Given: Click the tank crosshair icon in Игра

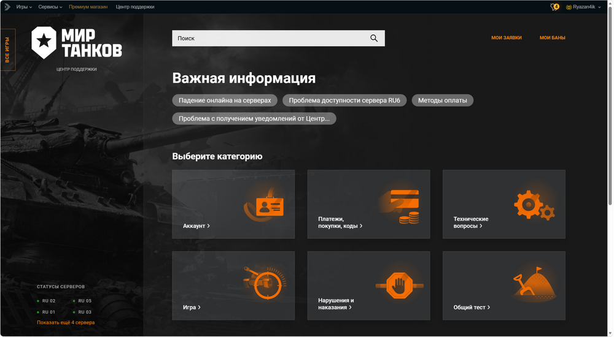Looking at the screenshot, I should point(265,283).
